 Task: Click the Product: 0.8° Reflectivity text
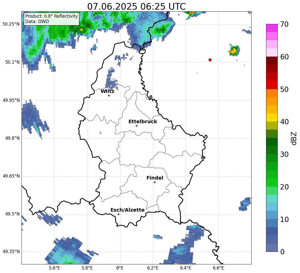pyautogui.click(x=51, y=16)
